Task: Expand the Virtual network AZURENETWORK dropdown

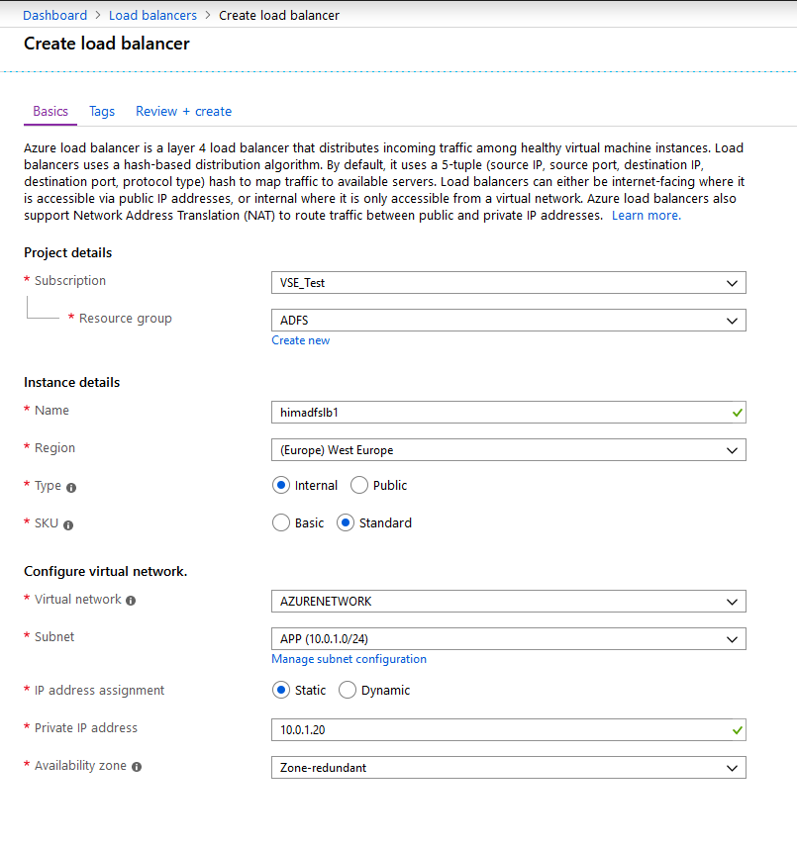Action: coord(508,602)
